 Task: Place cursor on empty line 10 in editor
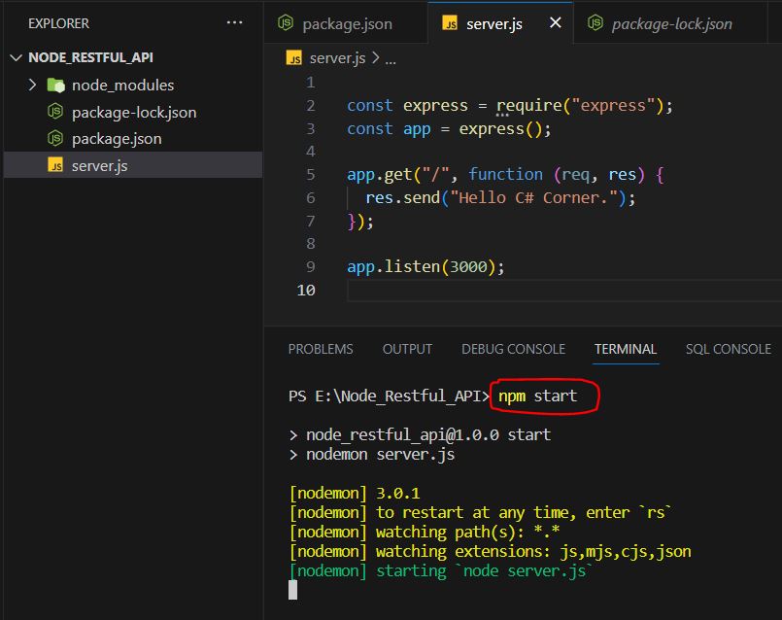click(563, 291)
